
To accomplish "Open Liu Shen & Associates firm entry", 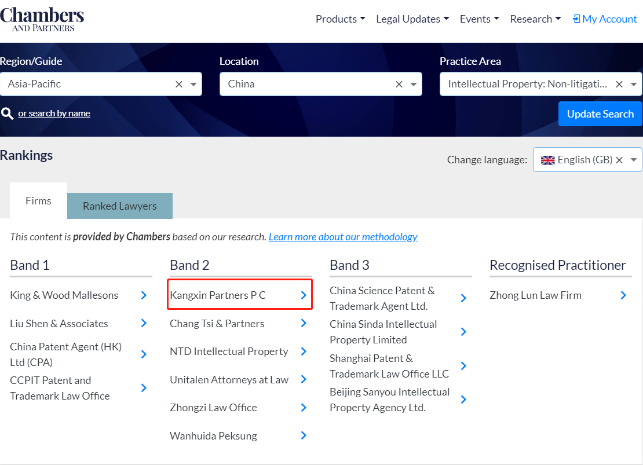I will coord(59,324).
